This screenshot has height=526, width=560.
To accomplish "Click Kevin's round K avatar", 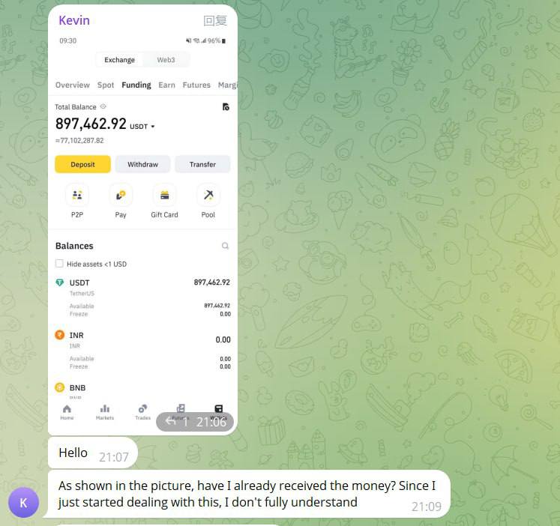I will tap(23, 503).
